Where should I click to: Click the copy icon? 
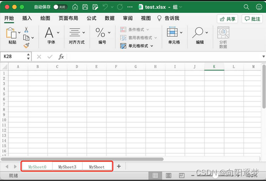tap(26, 37)
